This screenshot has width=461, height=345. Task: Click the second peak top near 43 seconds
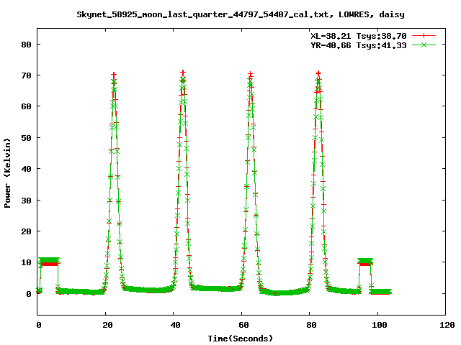(x=183, y=73)
